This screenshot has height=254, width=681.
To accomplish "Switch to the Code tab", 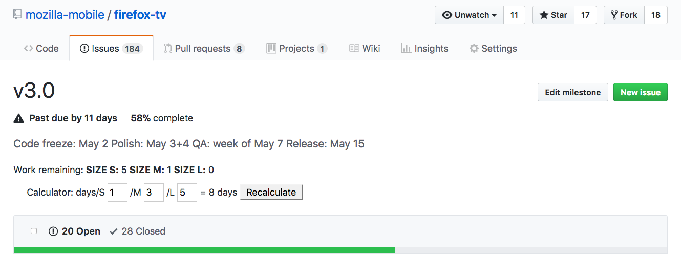I will point(41,49).
